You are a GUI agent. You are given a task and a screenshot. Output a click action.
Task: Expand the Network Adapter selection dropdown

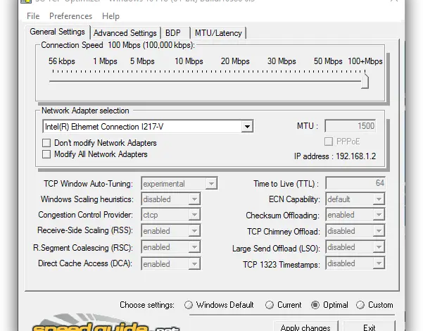pos(247,126)
